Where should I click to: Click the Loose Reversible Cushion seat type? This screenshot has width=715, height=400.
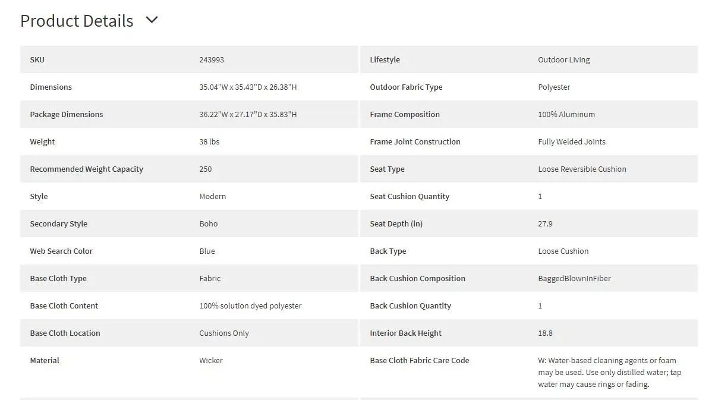tap(582, 169)
